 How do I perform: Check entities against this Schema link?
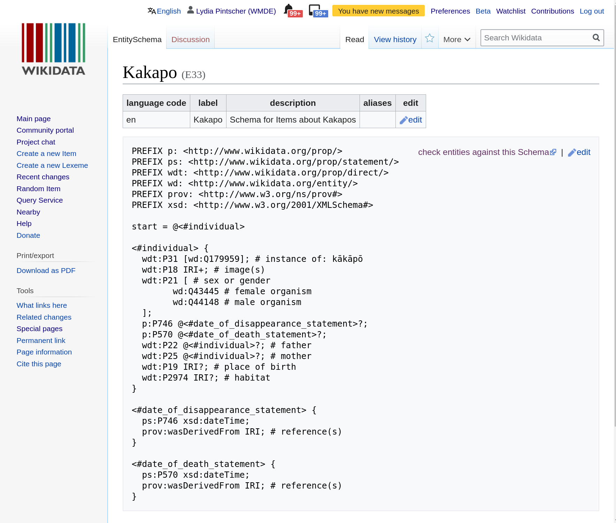487,152
